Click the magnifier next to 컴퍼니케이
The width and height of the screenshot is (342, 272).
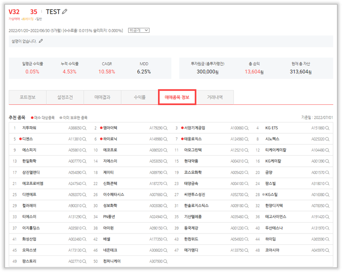click(165, 261)
